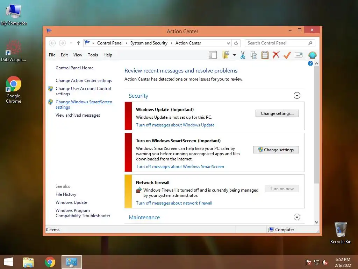Expand breadcrumb arrow after System and Security
This screenshot has height=269, width=358.
[x=171, y=43]
